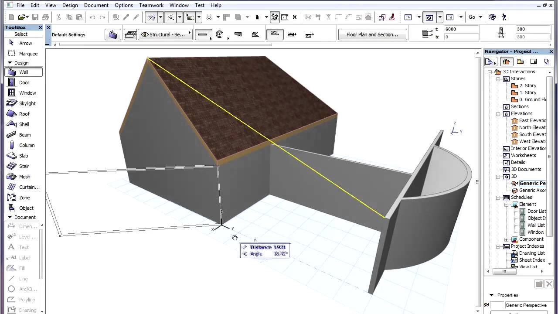
Task: Expand the Component tree node
Action: coord(506,239)
